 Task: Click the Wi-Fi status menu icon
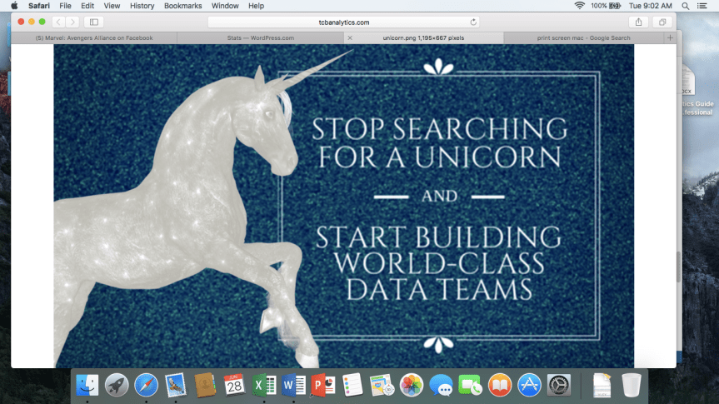point(579,6)
